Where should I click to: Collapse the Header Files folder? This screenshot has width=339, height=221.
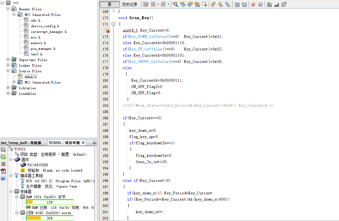coord(8,9)
